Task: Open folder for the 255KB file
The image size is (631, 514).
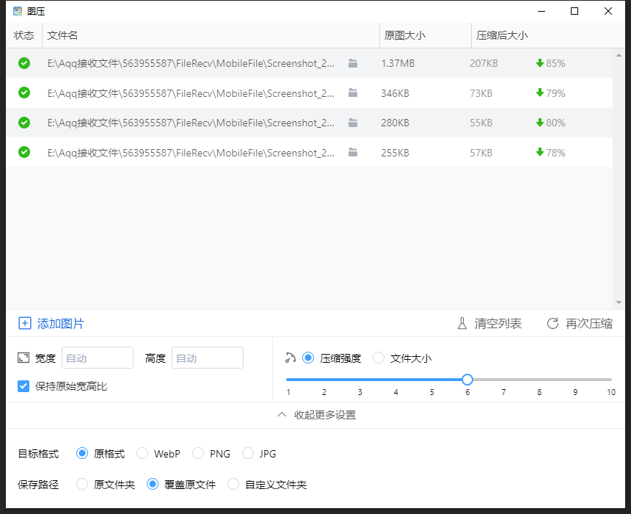Action: click(353, 153)
